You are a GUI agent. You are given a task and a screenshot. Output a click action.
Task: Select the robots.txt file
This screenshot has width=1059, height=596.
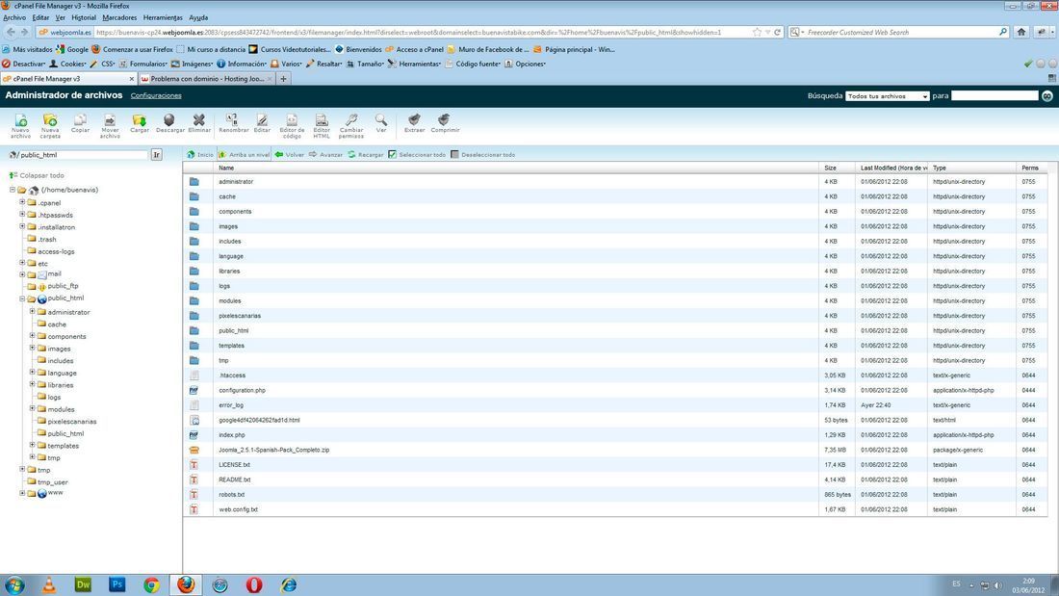(614, 495)
